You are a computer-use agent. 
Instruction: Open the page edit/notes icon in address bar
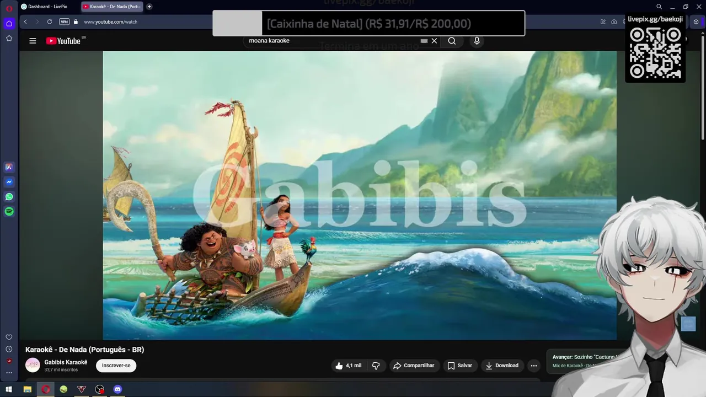[x=603, y=22]
